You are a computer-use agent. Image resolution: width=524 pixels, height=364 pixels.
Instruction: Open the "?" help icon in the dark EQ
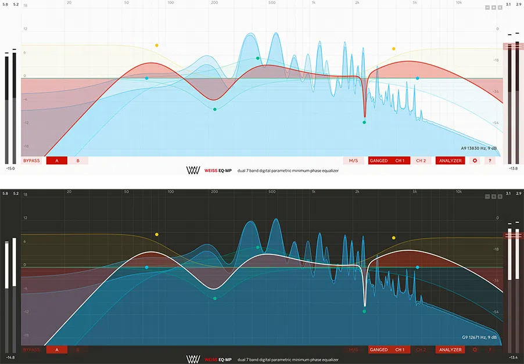click(490, 349)
